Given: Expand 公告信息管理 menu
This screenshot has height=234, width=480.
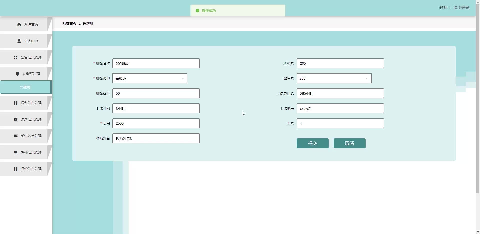Looking at the screenshot, I should click(x=26, y=57).
